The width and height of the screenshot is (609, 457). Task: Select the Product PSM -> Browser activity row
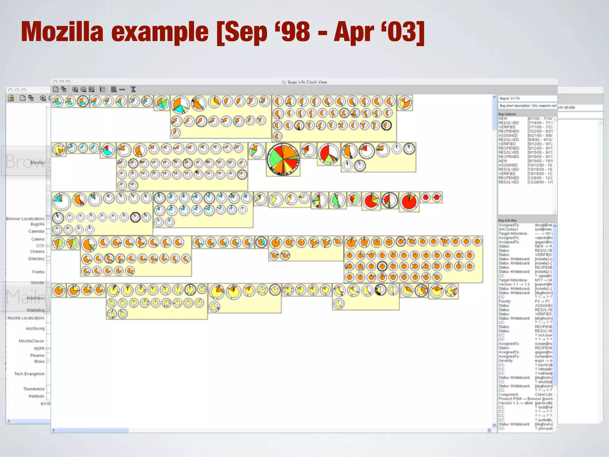coord(525,399)
